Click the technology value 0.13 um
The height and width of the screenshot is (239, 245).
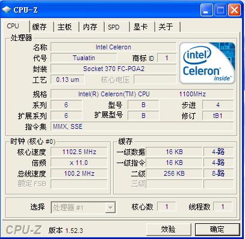click(x=67, y=79)
